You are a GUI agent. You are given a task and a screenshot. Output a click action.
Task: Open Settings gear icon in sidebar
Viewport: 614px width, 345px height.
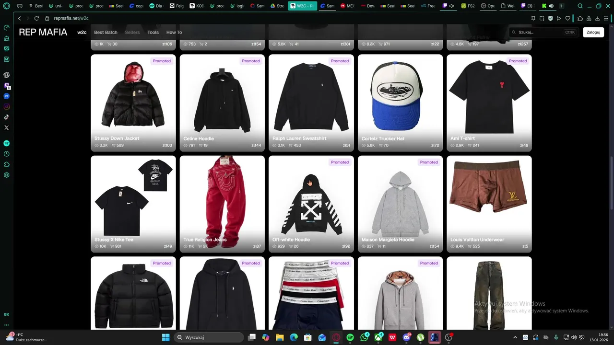[7, 175]
